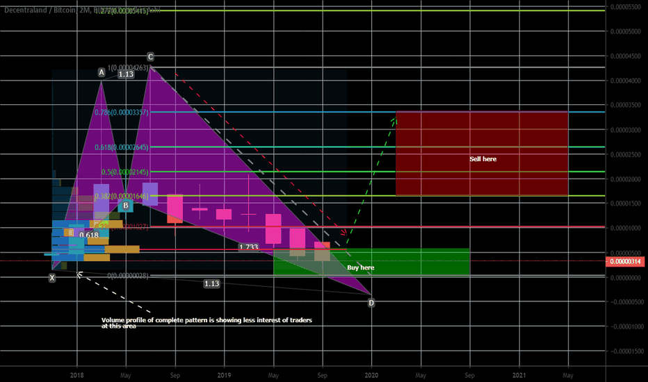The width and height of the screenshot is (648, 382).
Task: Click the harmonic pattern point C label
Action: pos(150,56)
